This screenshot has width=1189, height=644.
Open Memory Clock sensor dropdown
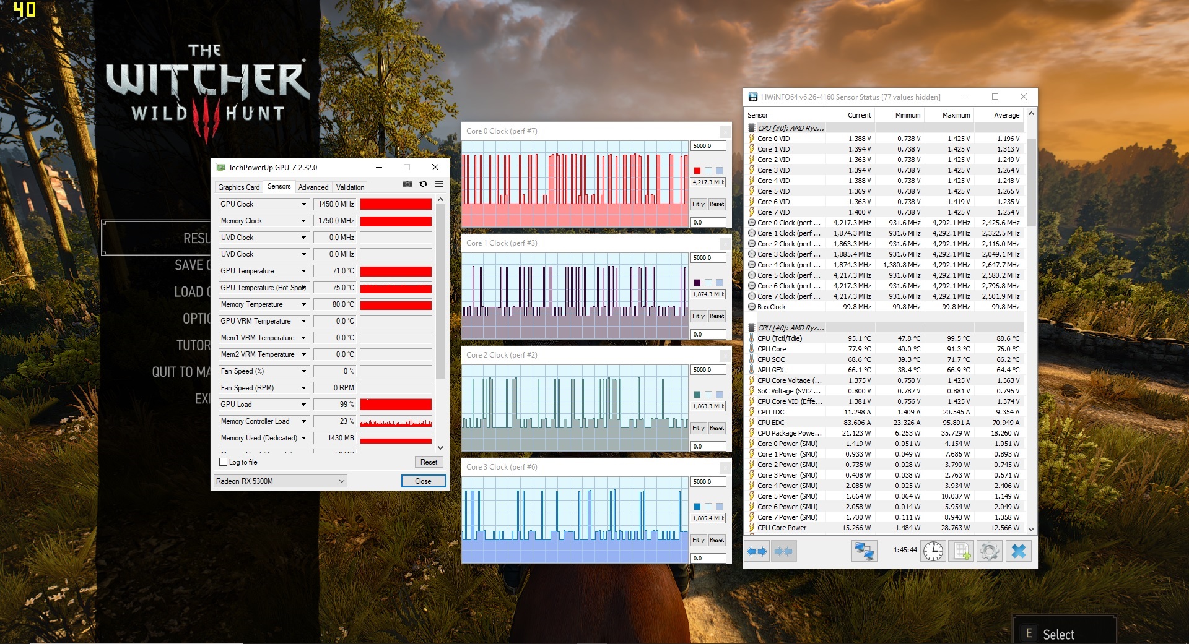(x=303, y=221)
